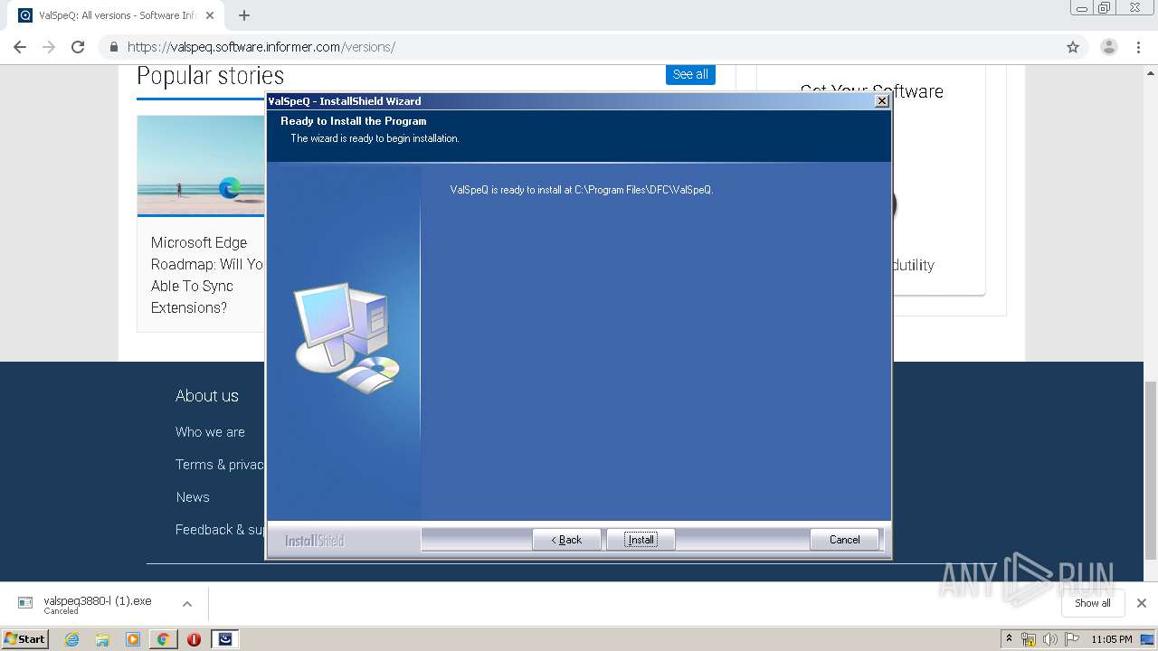Click the volume tray icon

click(x=1050, y=639)
